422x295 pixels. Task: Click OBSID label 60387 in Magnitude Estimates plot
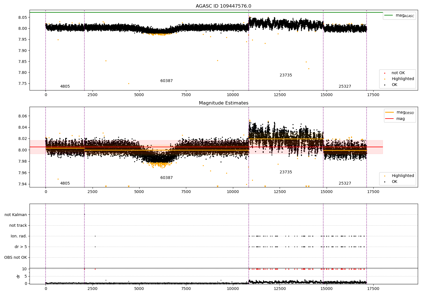tap(167, 178)
